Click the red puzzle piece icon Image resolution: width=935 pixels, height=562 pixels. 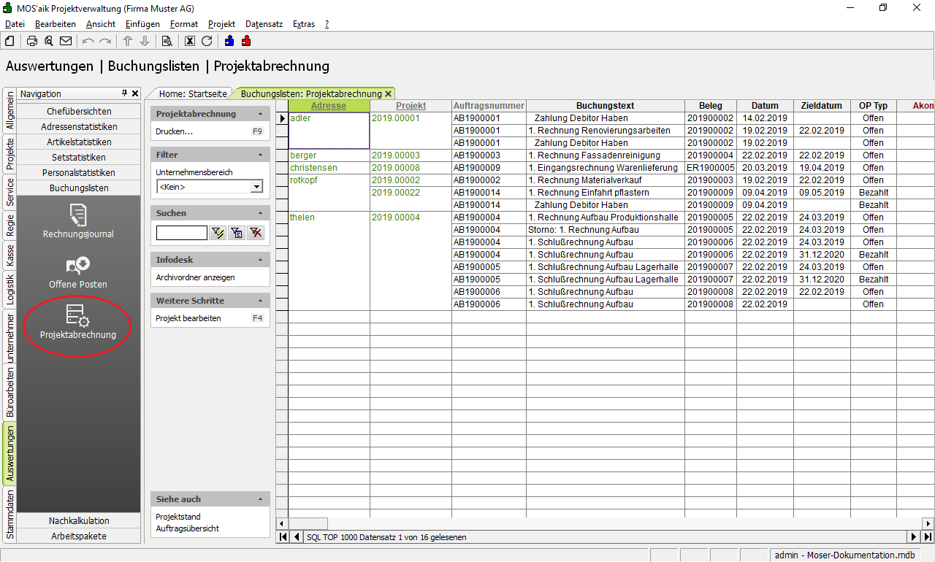point(246,41)
